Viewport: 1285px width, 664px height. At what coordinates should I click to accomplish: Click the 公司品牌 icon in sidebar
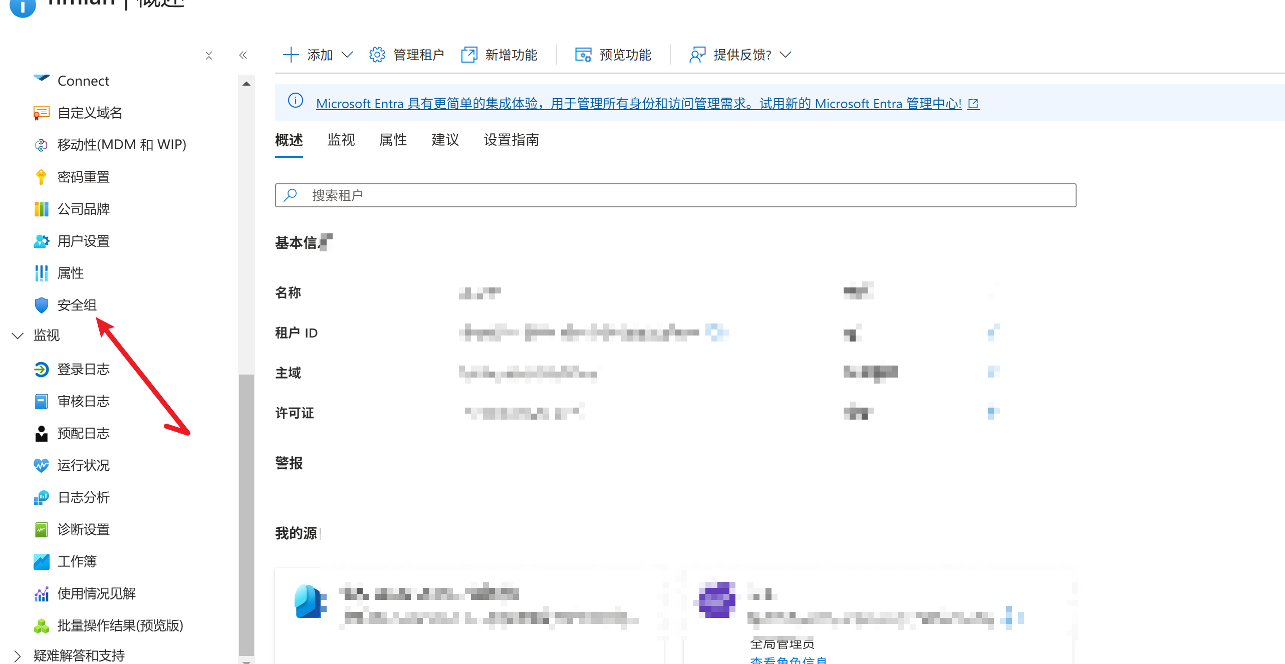(41, 209)
